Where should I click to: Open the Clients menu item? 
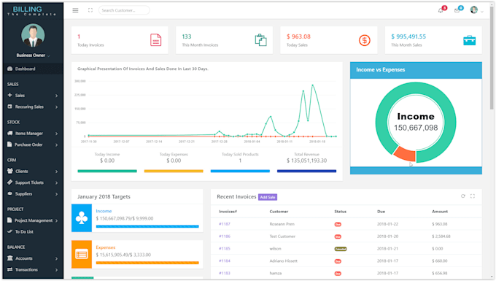33,172
